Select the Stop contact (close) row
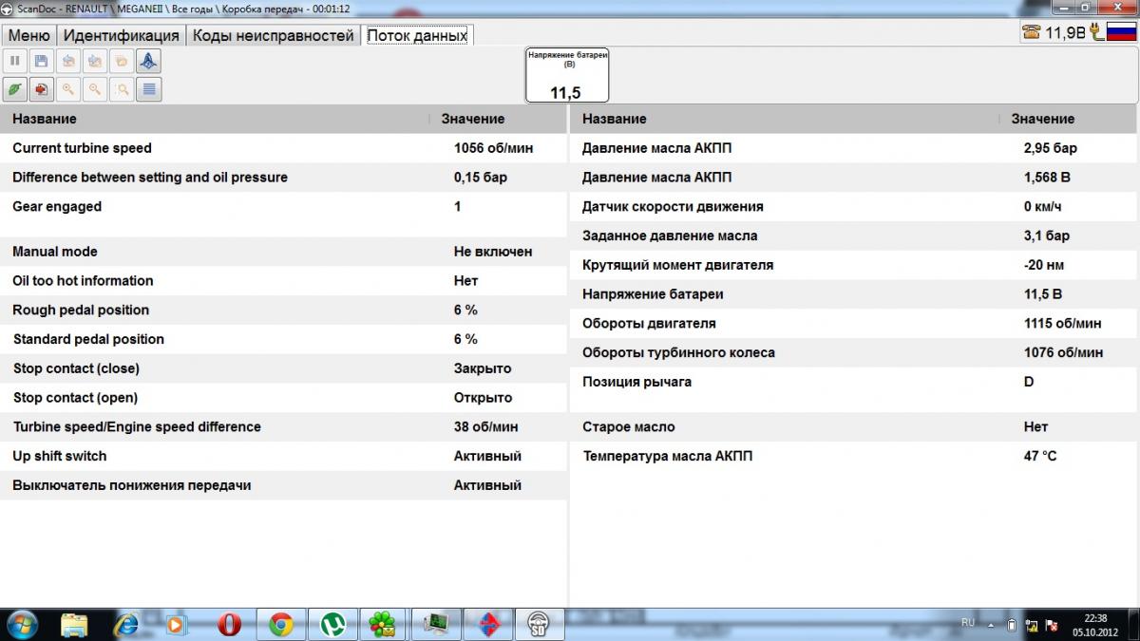 pyautogui.click(x=283, y=368)
